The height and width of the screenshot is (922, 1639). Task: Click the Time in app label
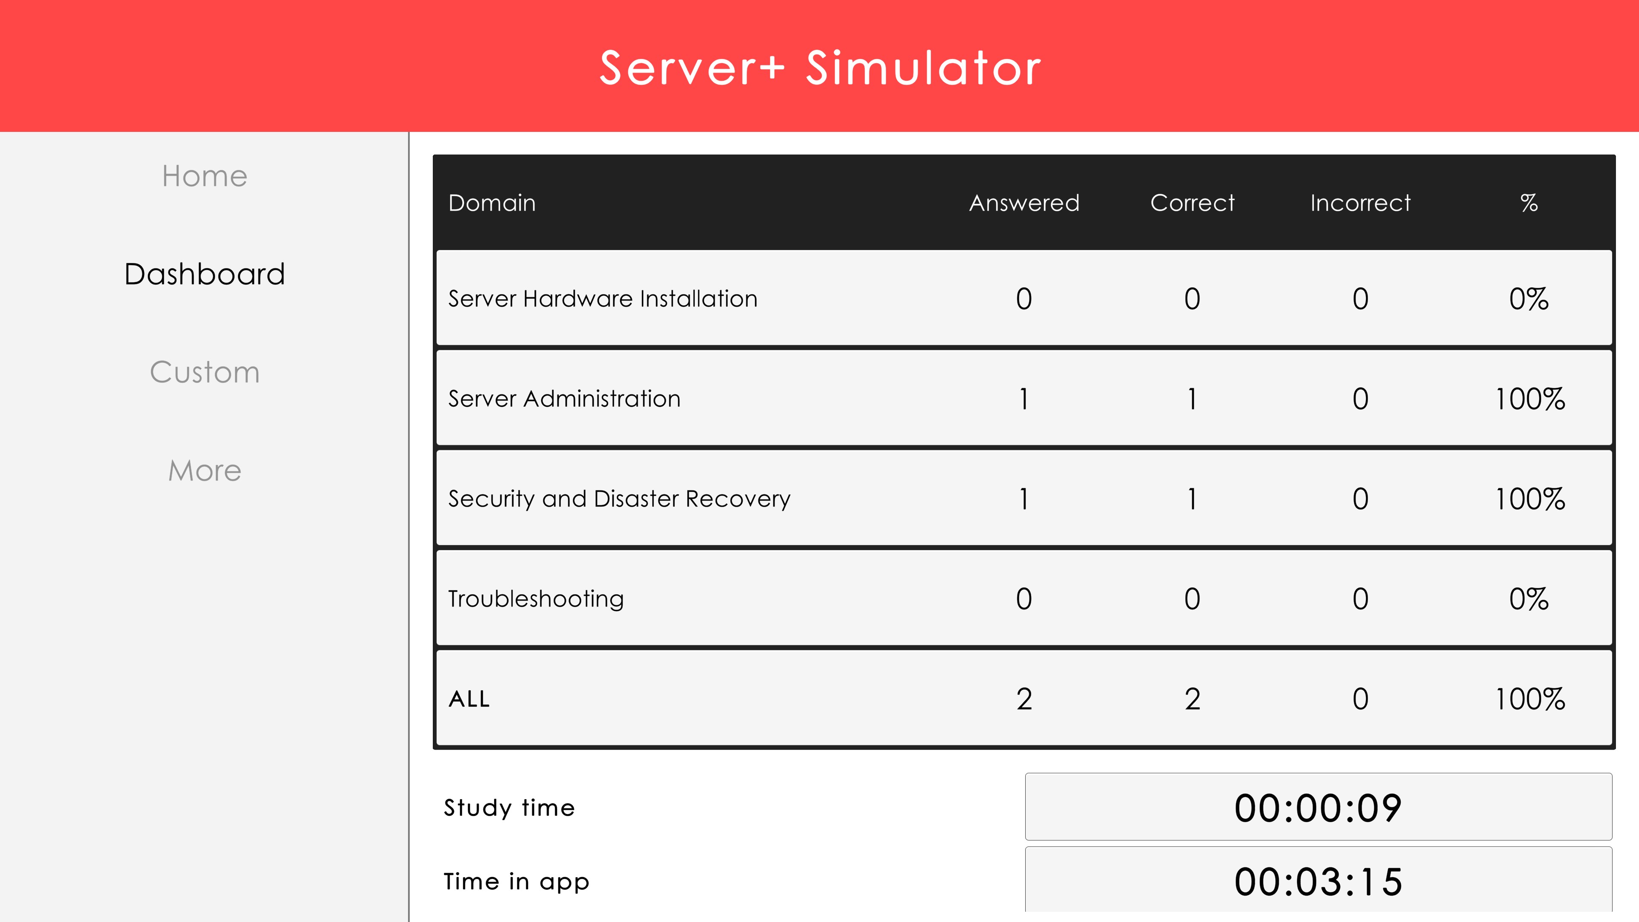click(x=516, y=881)
